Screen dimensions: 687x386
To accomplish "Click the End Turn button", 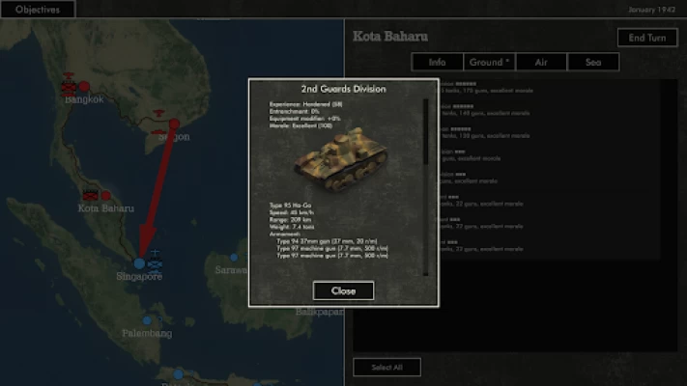I will pos(647,38).
